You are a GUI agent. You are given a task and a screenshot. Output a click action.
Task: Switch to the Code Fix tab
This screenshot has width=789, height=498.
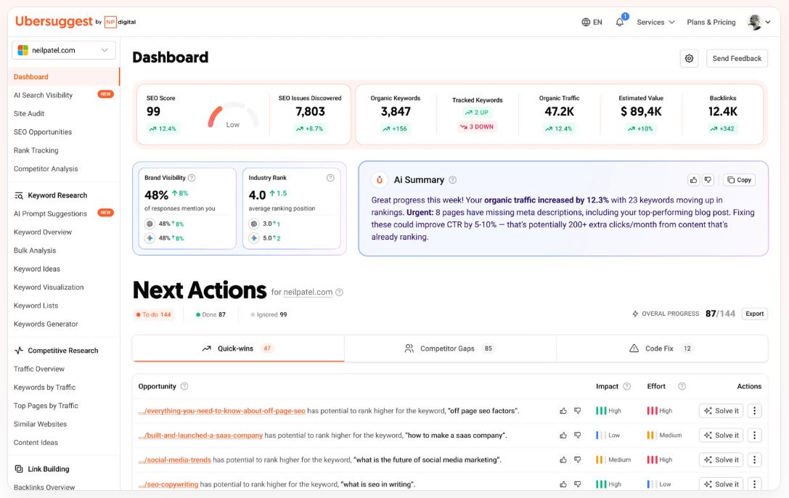(662, 348)
